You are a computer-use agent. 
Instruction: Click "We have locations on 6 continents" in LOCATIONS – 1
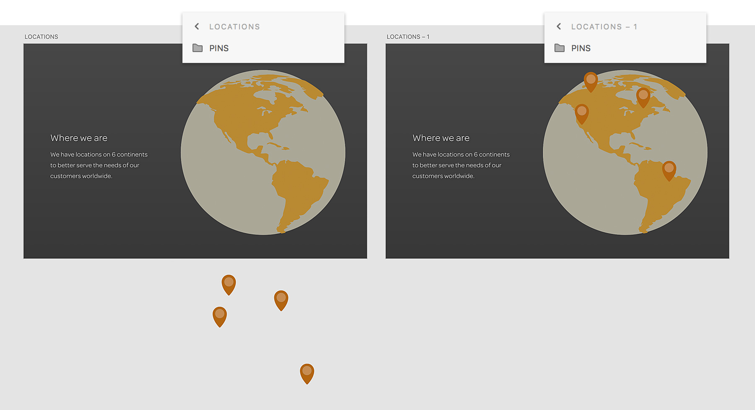tap(461, 154)
